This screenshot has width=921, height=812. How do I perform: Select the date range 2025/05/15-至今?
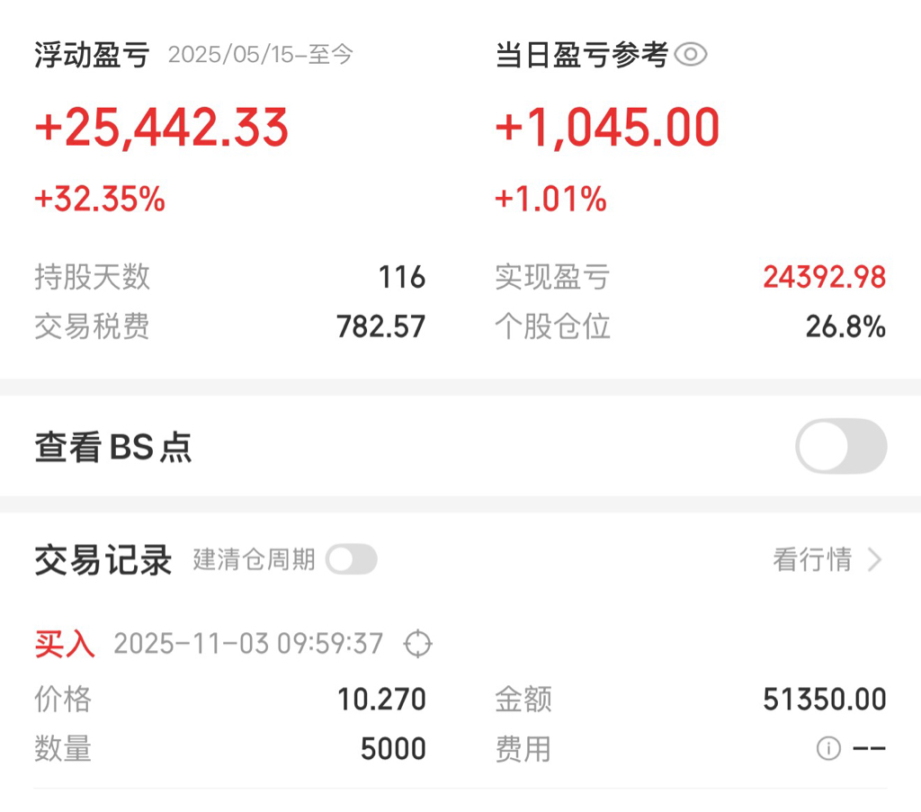260,55
